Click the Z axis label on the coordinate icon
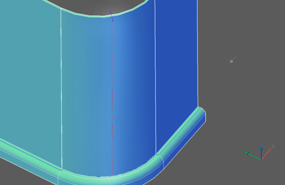Image resolution: width=285 pixels, height=185 pixels. click(x=261, y=145)
